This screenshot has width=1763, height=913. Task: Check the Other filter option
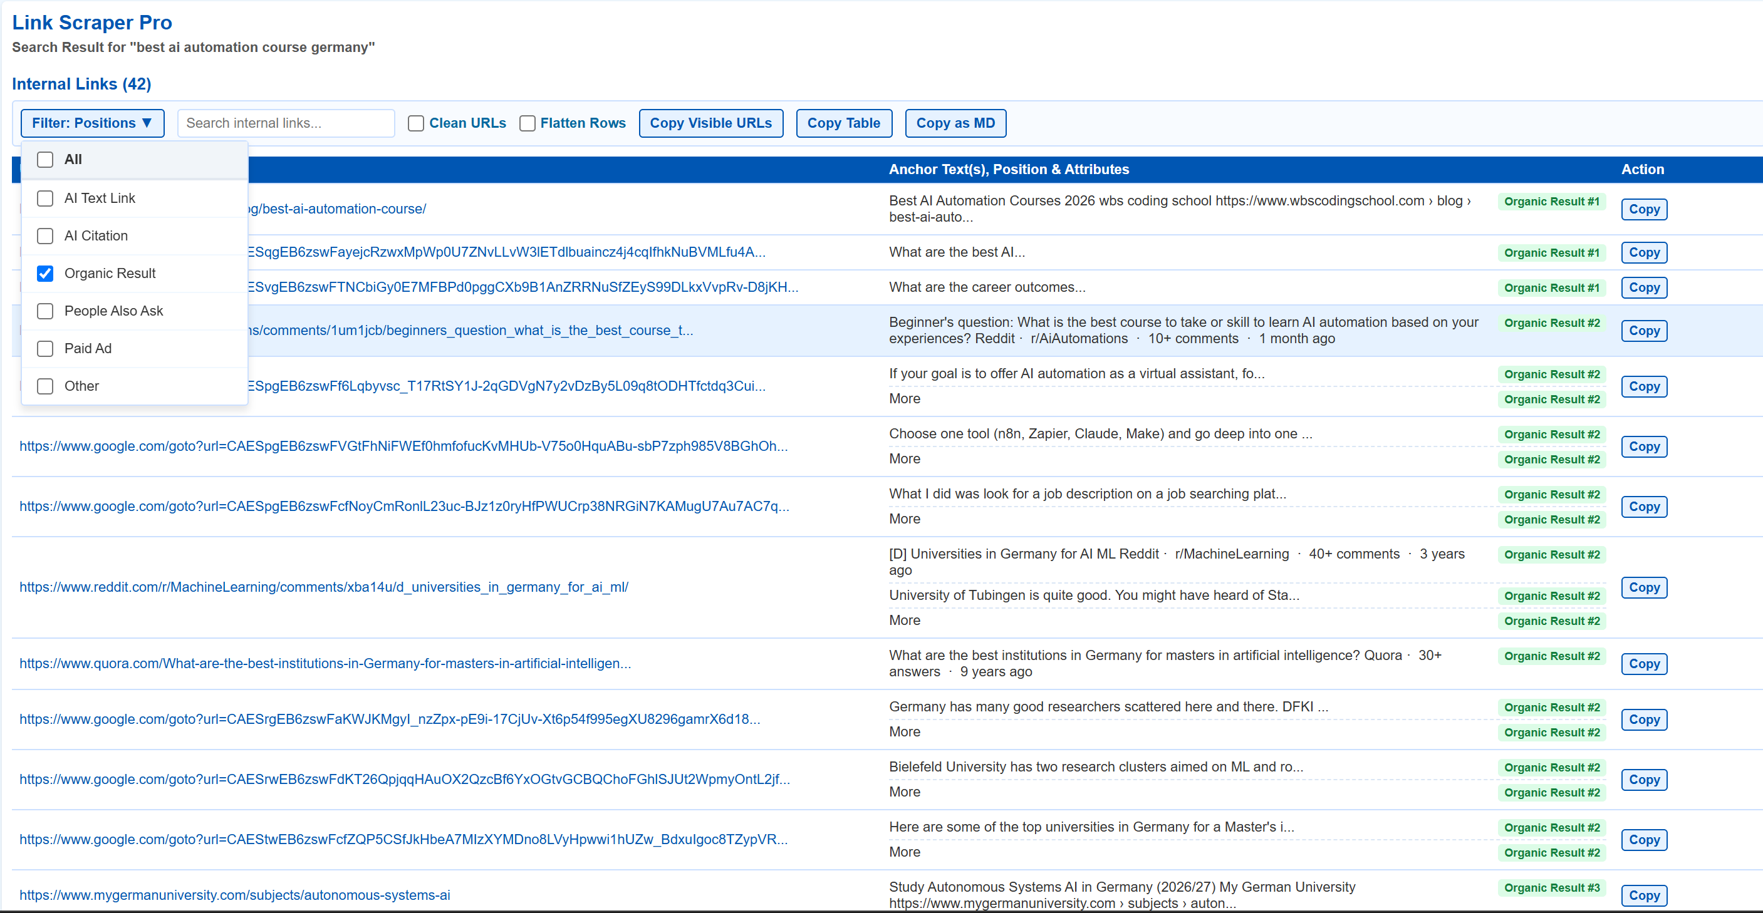pyautogui.click(x=45, y=386)
